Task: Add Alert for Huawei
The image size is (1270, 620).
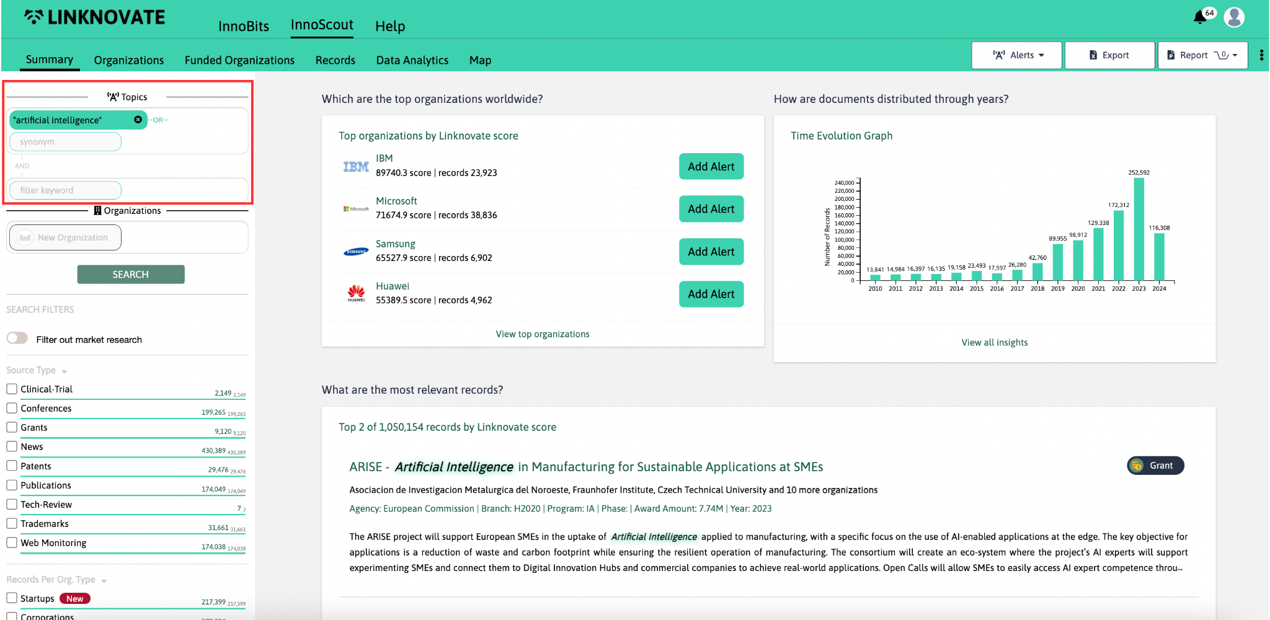Action: 711,294
